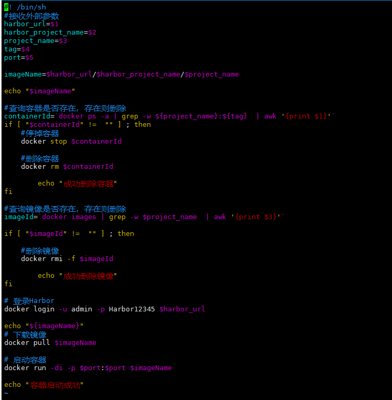The image size is (392, 400).
Task: Click the 'project_name=$3' assignment
Action: point(36,41)
